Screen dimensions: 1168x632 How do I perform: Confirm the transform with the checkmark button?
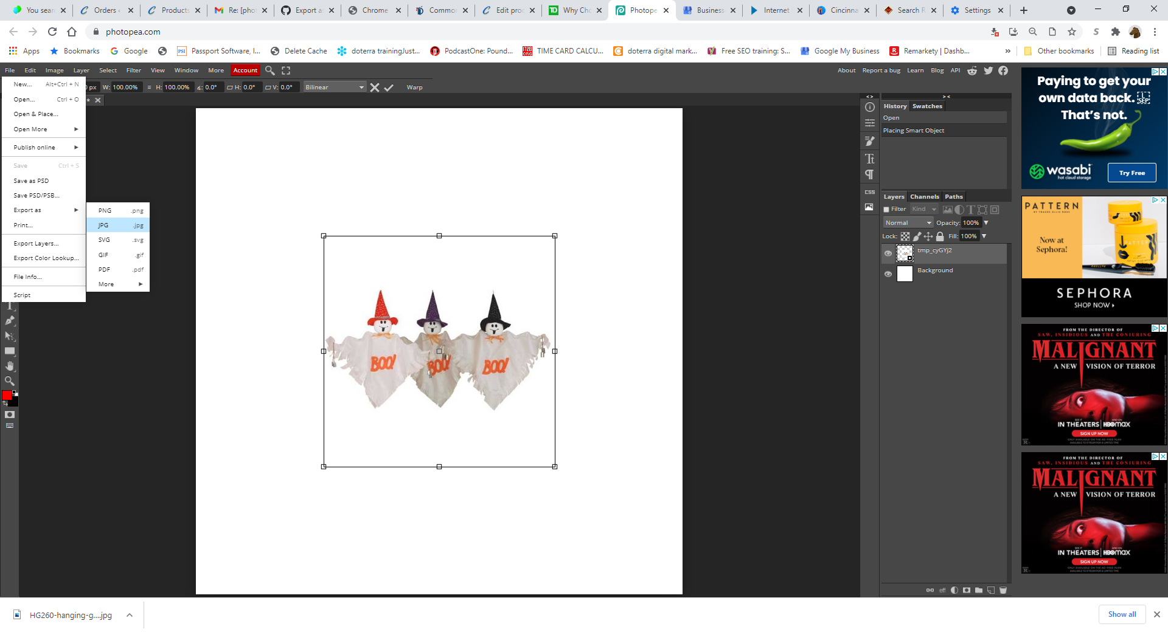(389, 88)
